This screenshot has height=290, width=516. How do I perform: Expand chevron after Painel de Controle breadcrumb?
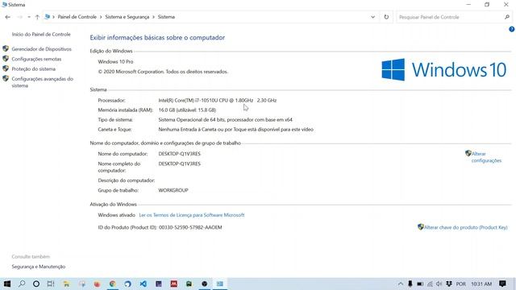(101, 17)
